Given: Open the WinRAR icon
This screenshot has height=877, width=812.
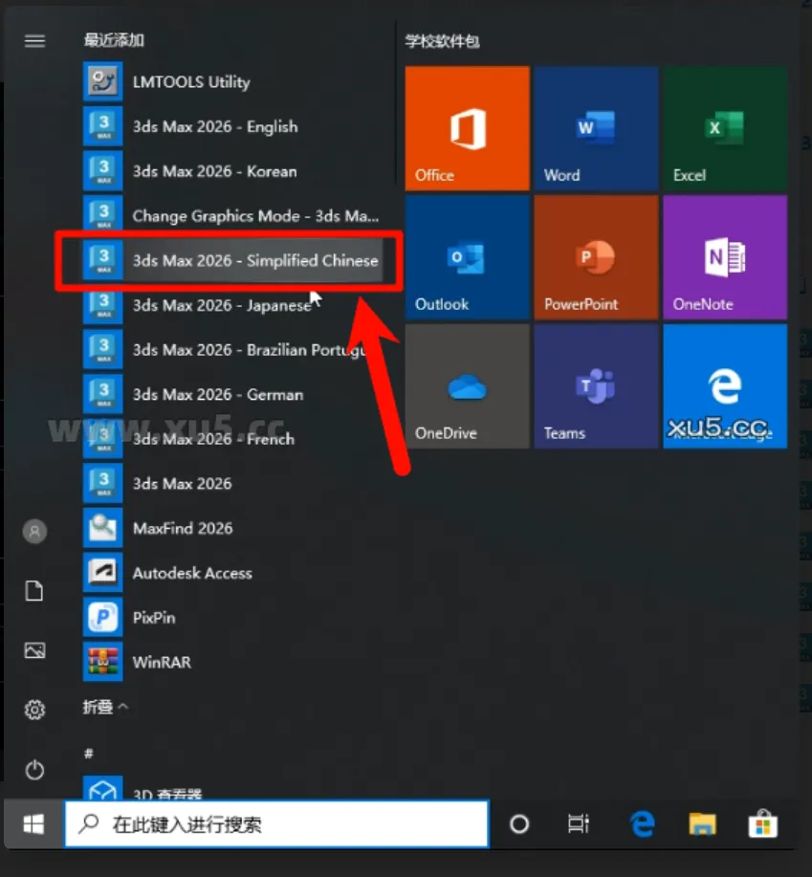Looking at the screenshot, I should point(103,662).
